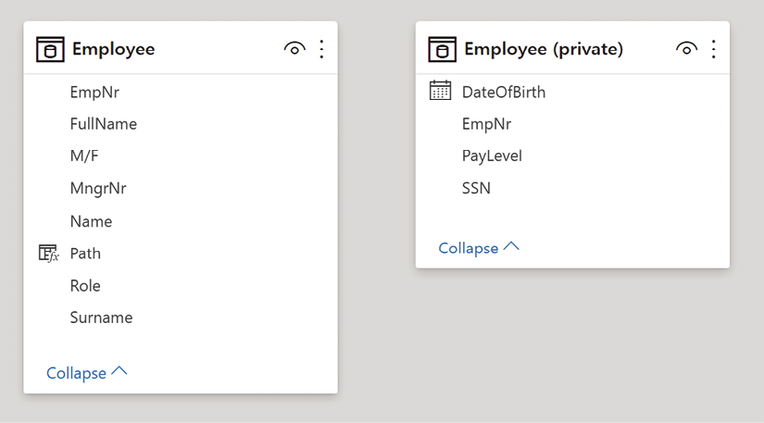Toggle visibility eye on Employee table
The width and height of the screenshot is (764, 423).
pyautogui.click(x=294, y=49)
